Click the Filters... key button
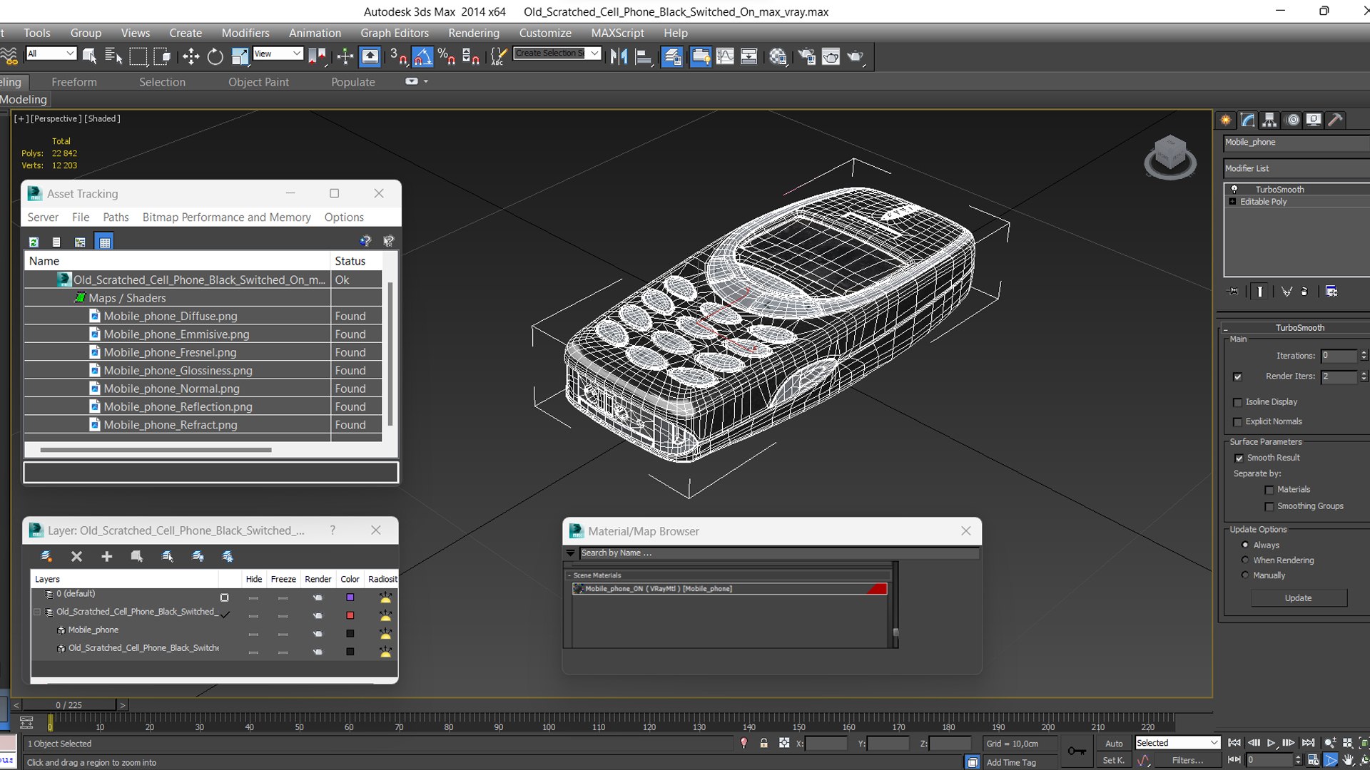 point(1187,760)
